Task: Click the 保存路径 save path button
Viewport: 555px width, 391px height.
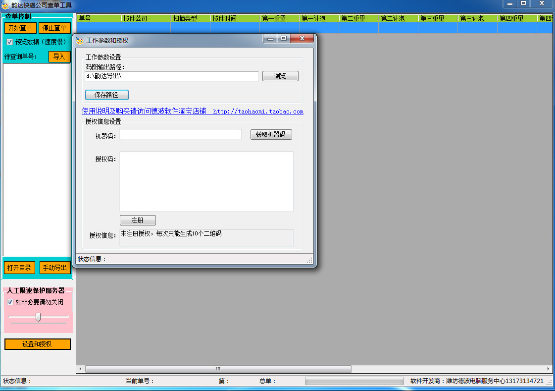Action: click(106, 94)
